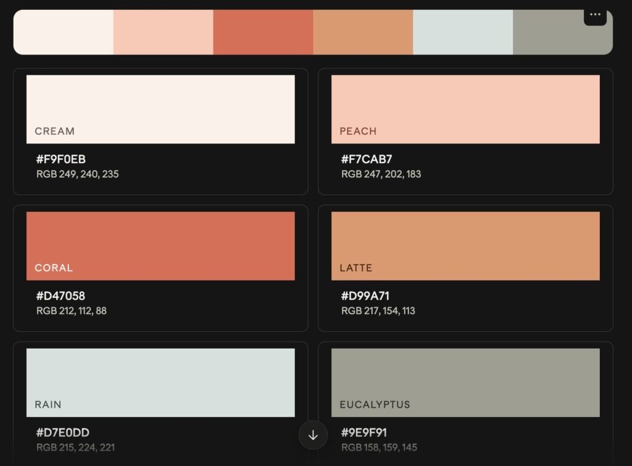Click the hex code #F7CAB7
The image size is (632, 466).
point(367,159)
